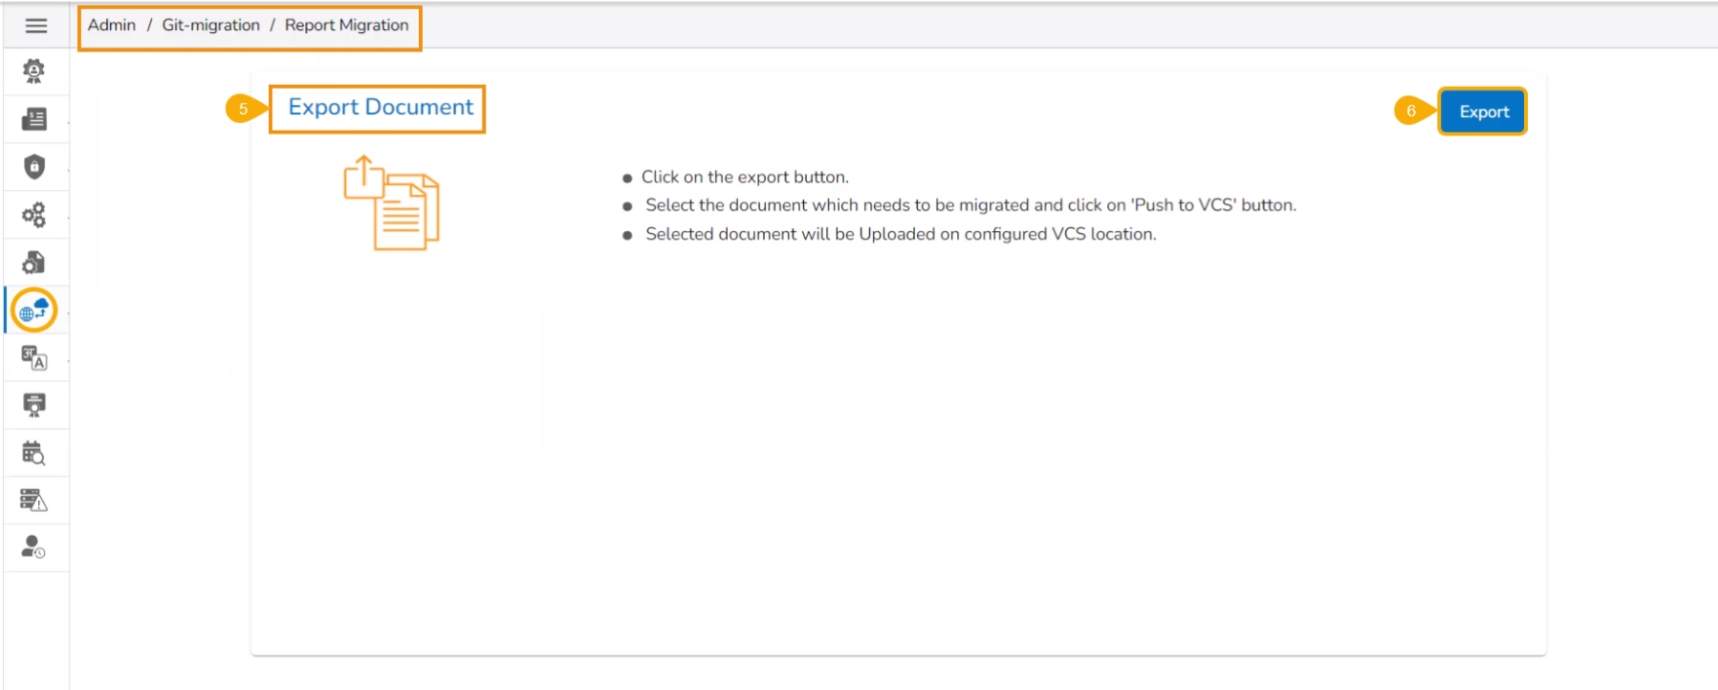Open the security shield lock icon
This screenshot has width=1718, height=690.
[34, 167]
